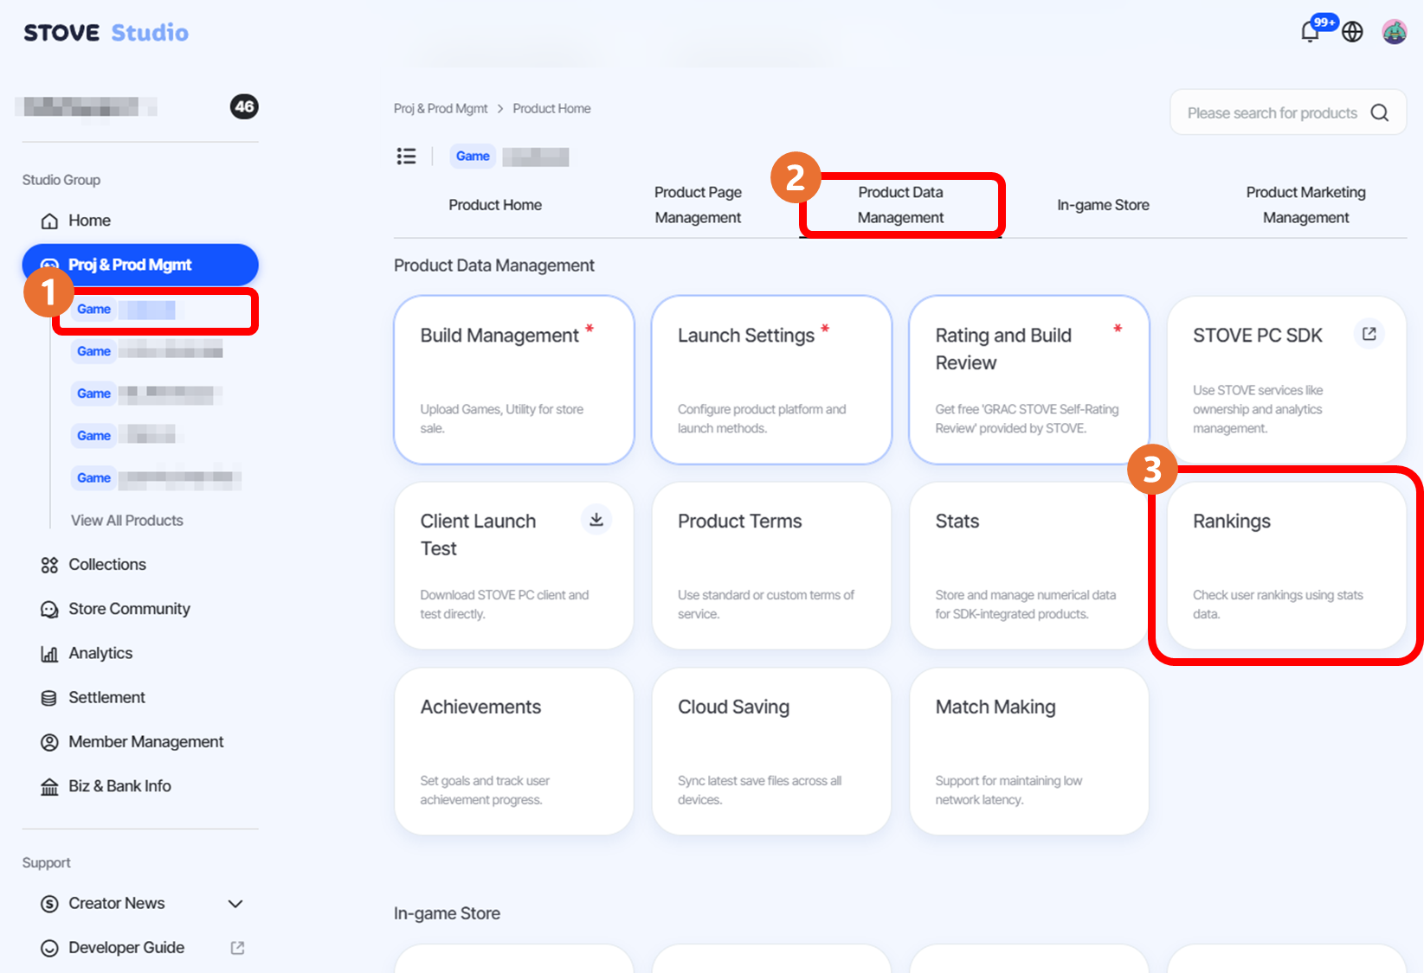Click Proj & Prod Mgmt breadcrumb link
The width and height of the screenshot is (1424, 973).
441,109
